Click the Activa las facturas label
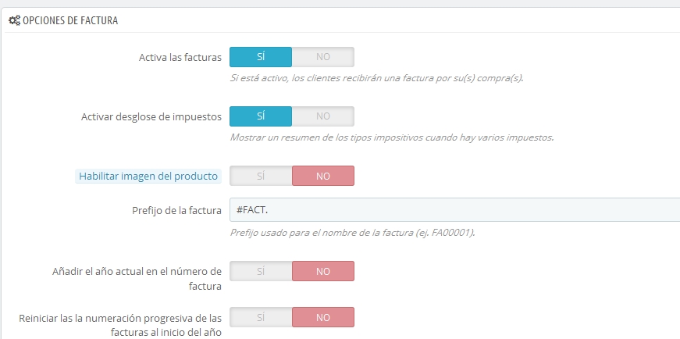 [180, 57]
